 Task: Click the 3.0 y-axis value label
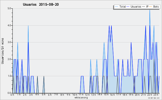click(x=9, y=42)
